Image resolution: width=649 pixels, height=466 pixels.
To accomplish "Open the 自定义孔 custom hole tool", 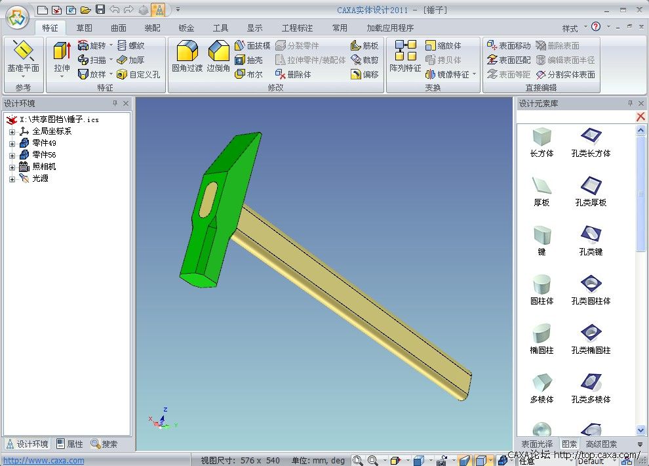I will tap(138, 74).
